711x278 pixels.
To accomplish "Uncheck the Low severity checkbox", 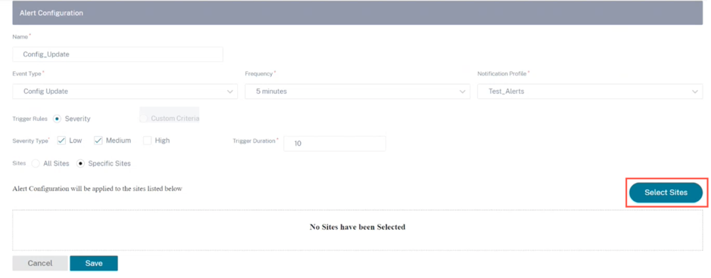I will coord(61,141).
